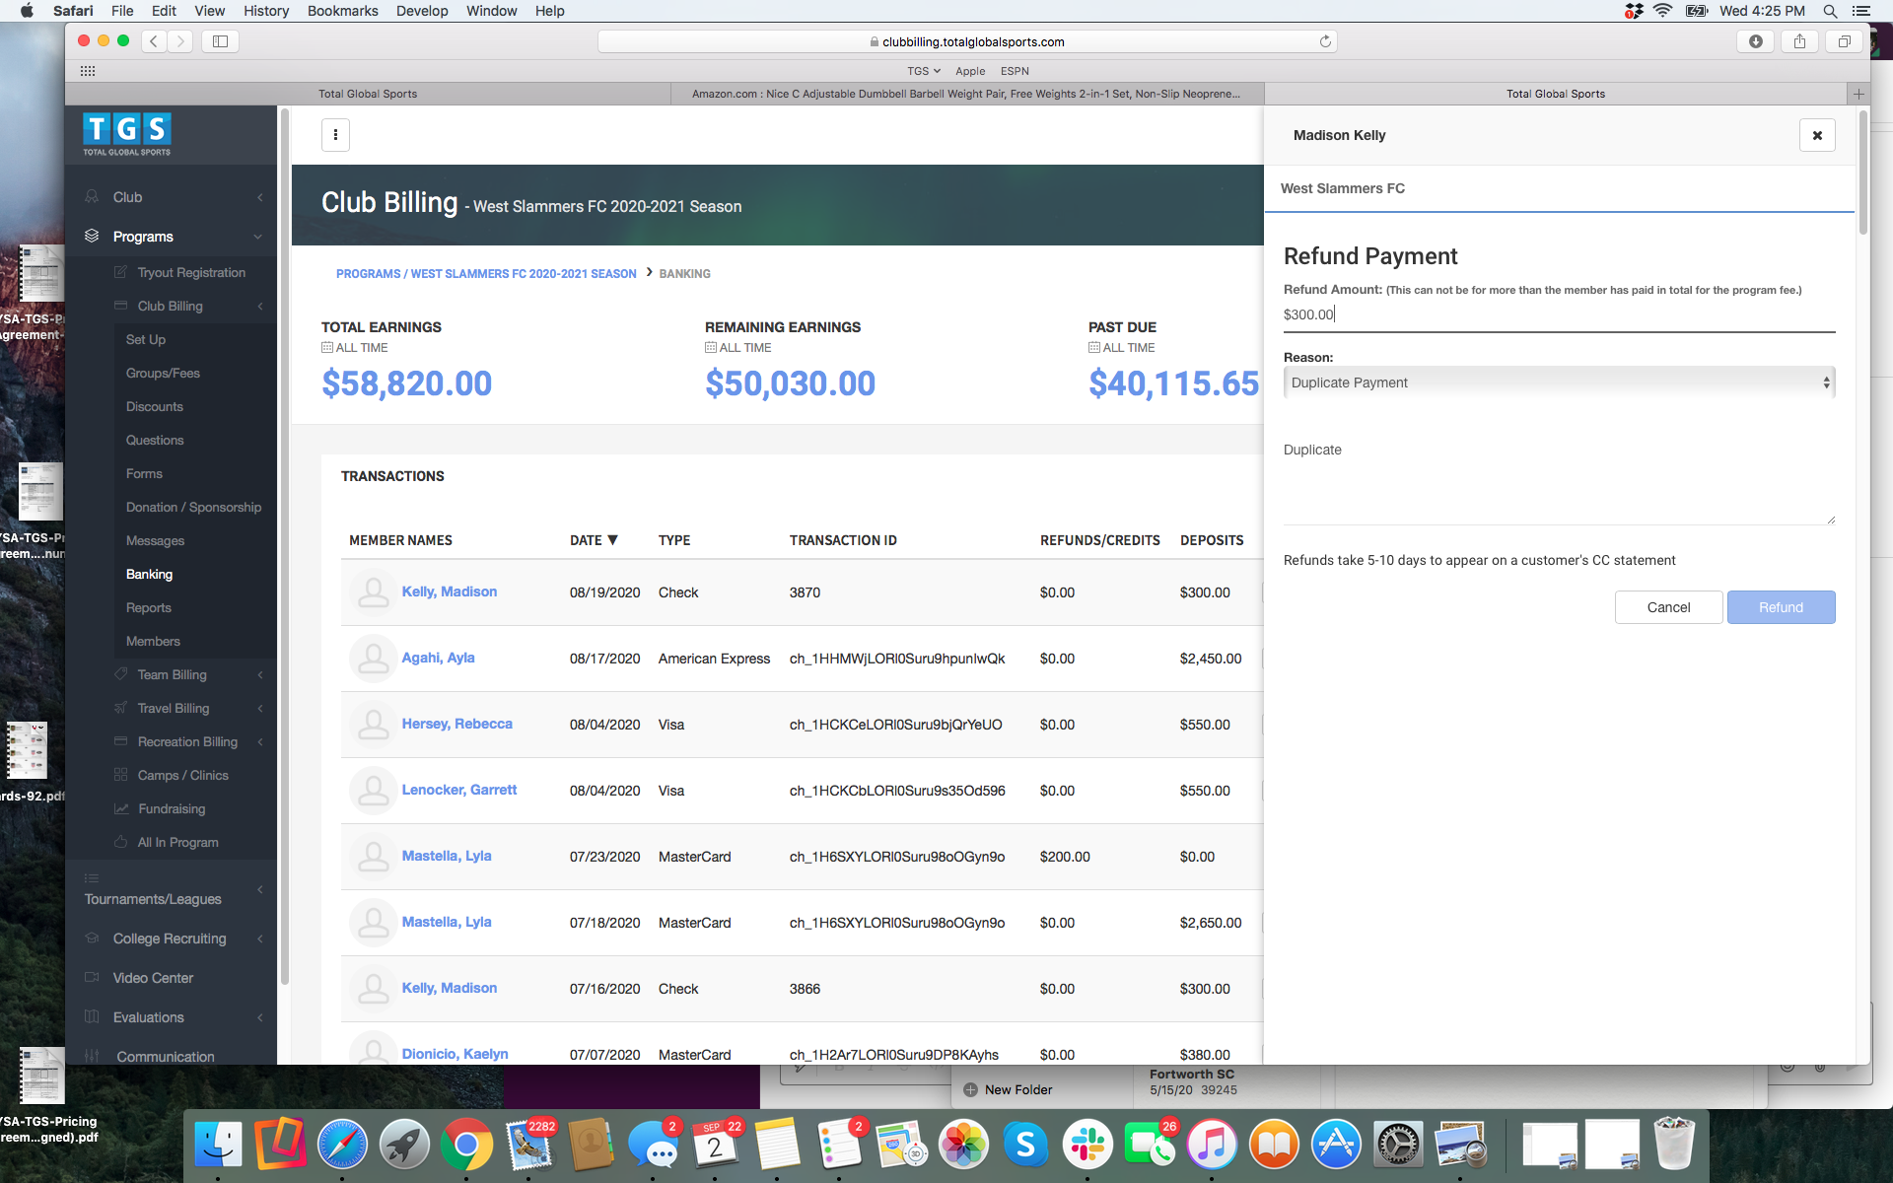Open the Safari downloads icon
Viewport: 1893px width, 1183px height.
pyautogui.click(x=1755, y=41)
